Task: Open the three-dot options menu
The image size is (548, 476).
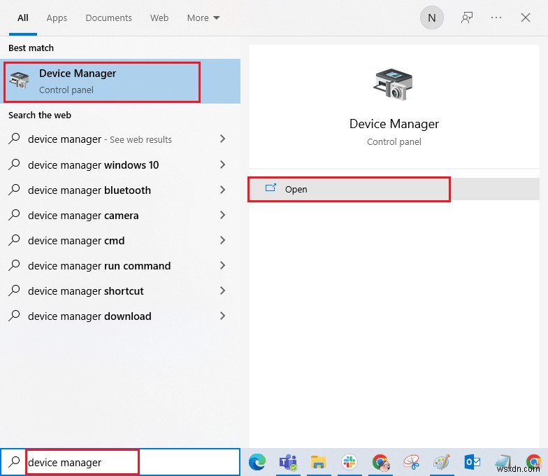Action: point(496,17)
